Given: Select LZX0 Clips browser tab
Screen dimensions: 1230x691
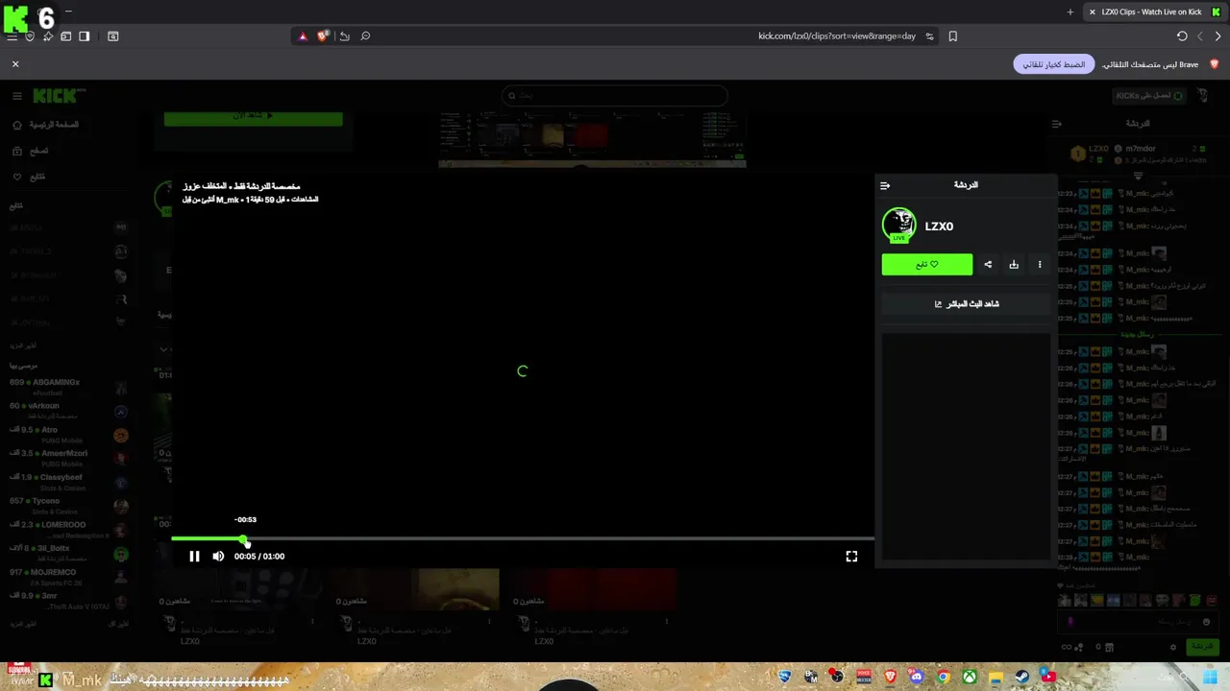Looking at the screenshot, I should (1153, 12).
